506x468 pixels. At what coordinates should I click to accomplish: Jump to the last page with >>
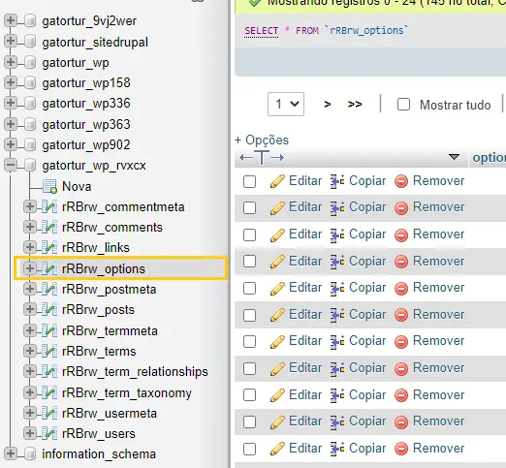point(355,105)
